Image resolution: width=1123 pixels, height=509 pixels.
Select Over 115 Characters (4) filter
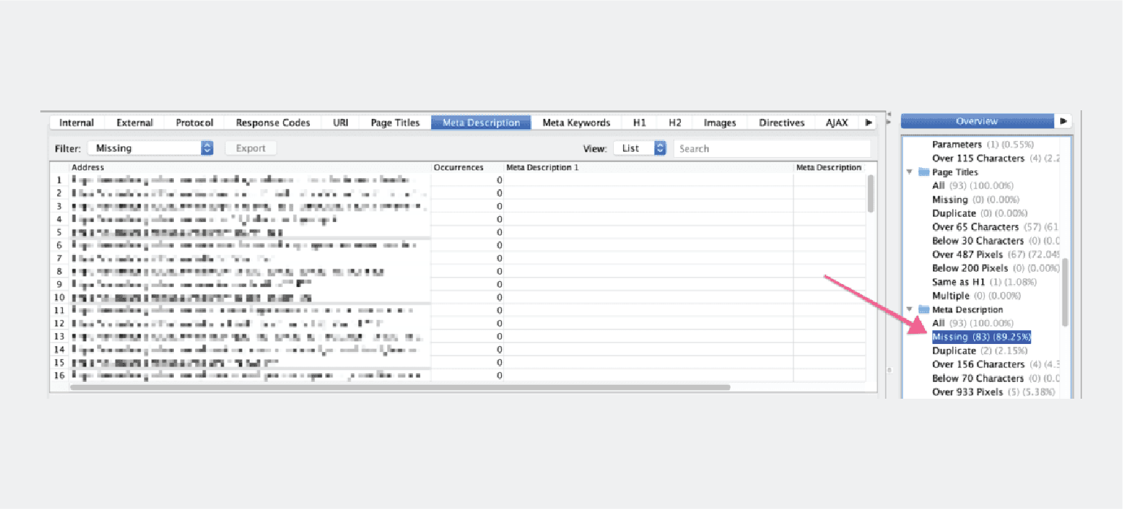coord(997,158)
